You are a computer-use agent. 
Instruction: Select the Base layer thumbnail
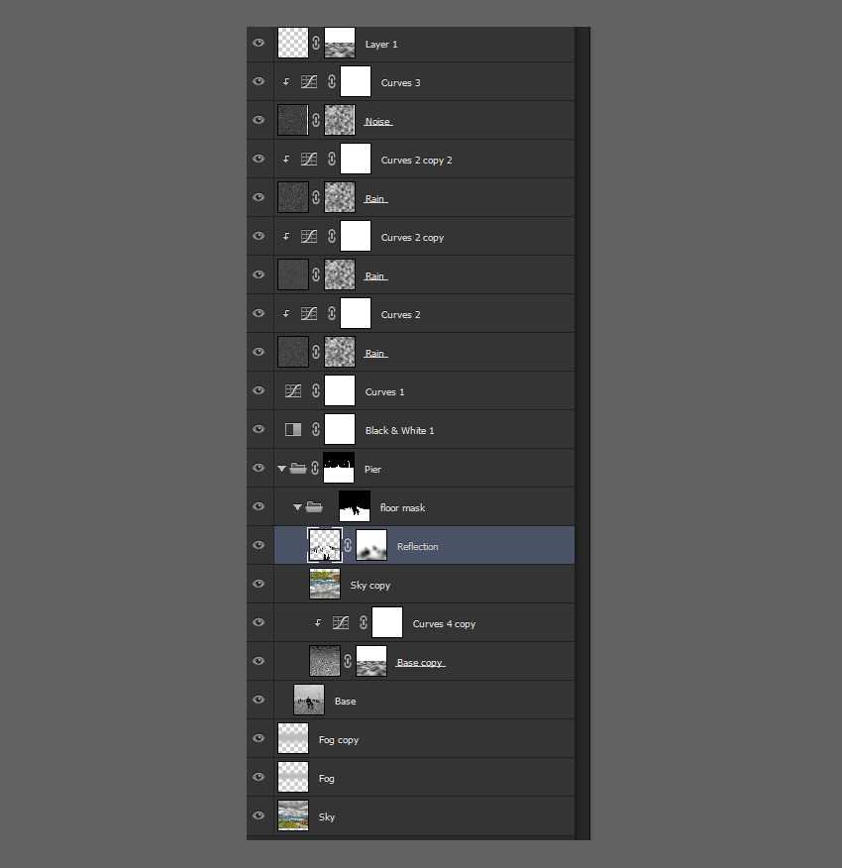(x=309, y=700)
